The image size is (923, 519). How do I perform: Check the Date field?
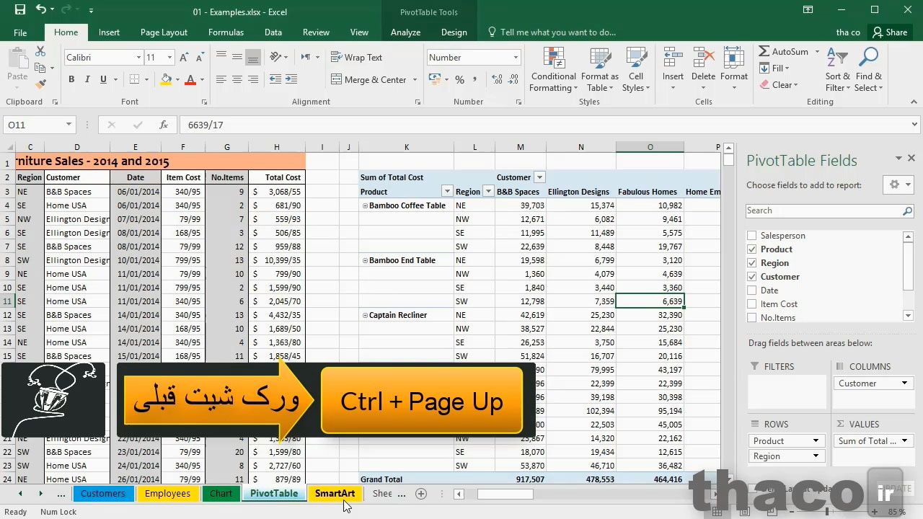pyautogui.click(x=752, y=290)
